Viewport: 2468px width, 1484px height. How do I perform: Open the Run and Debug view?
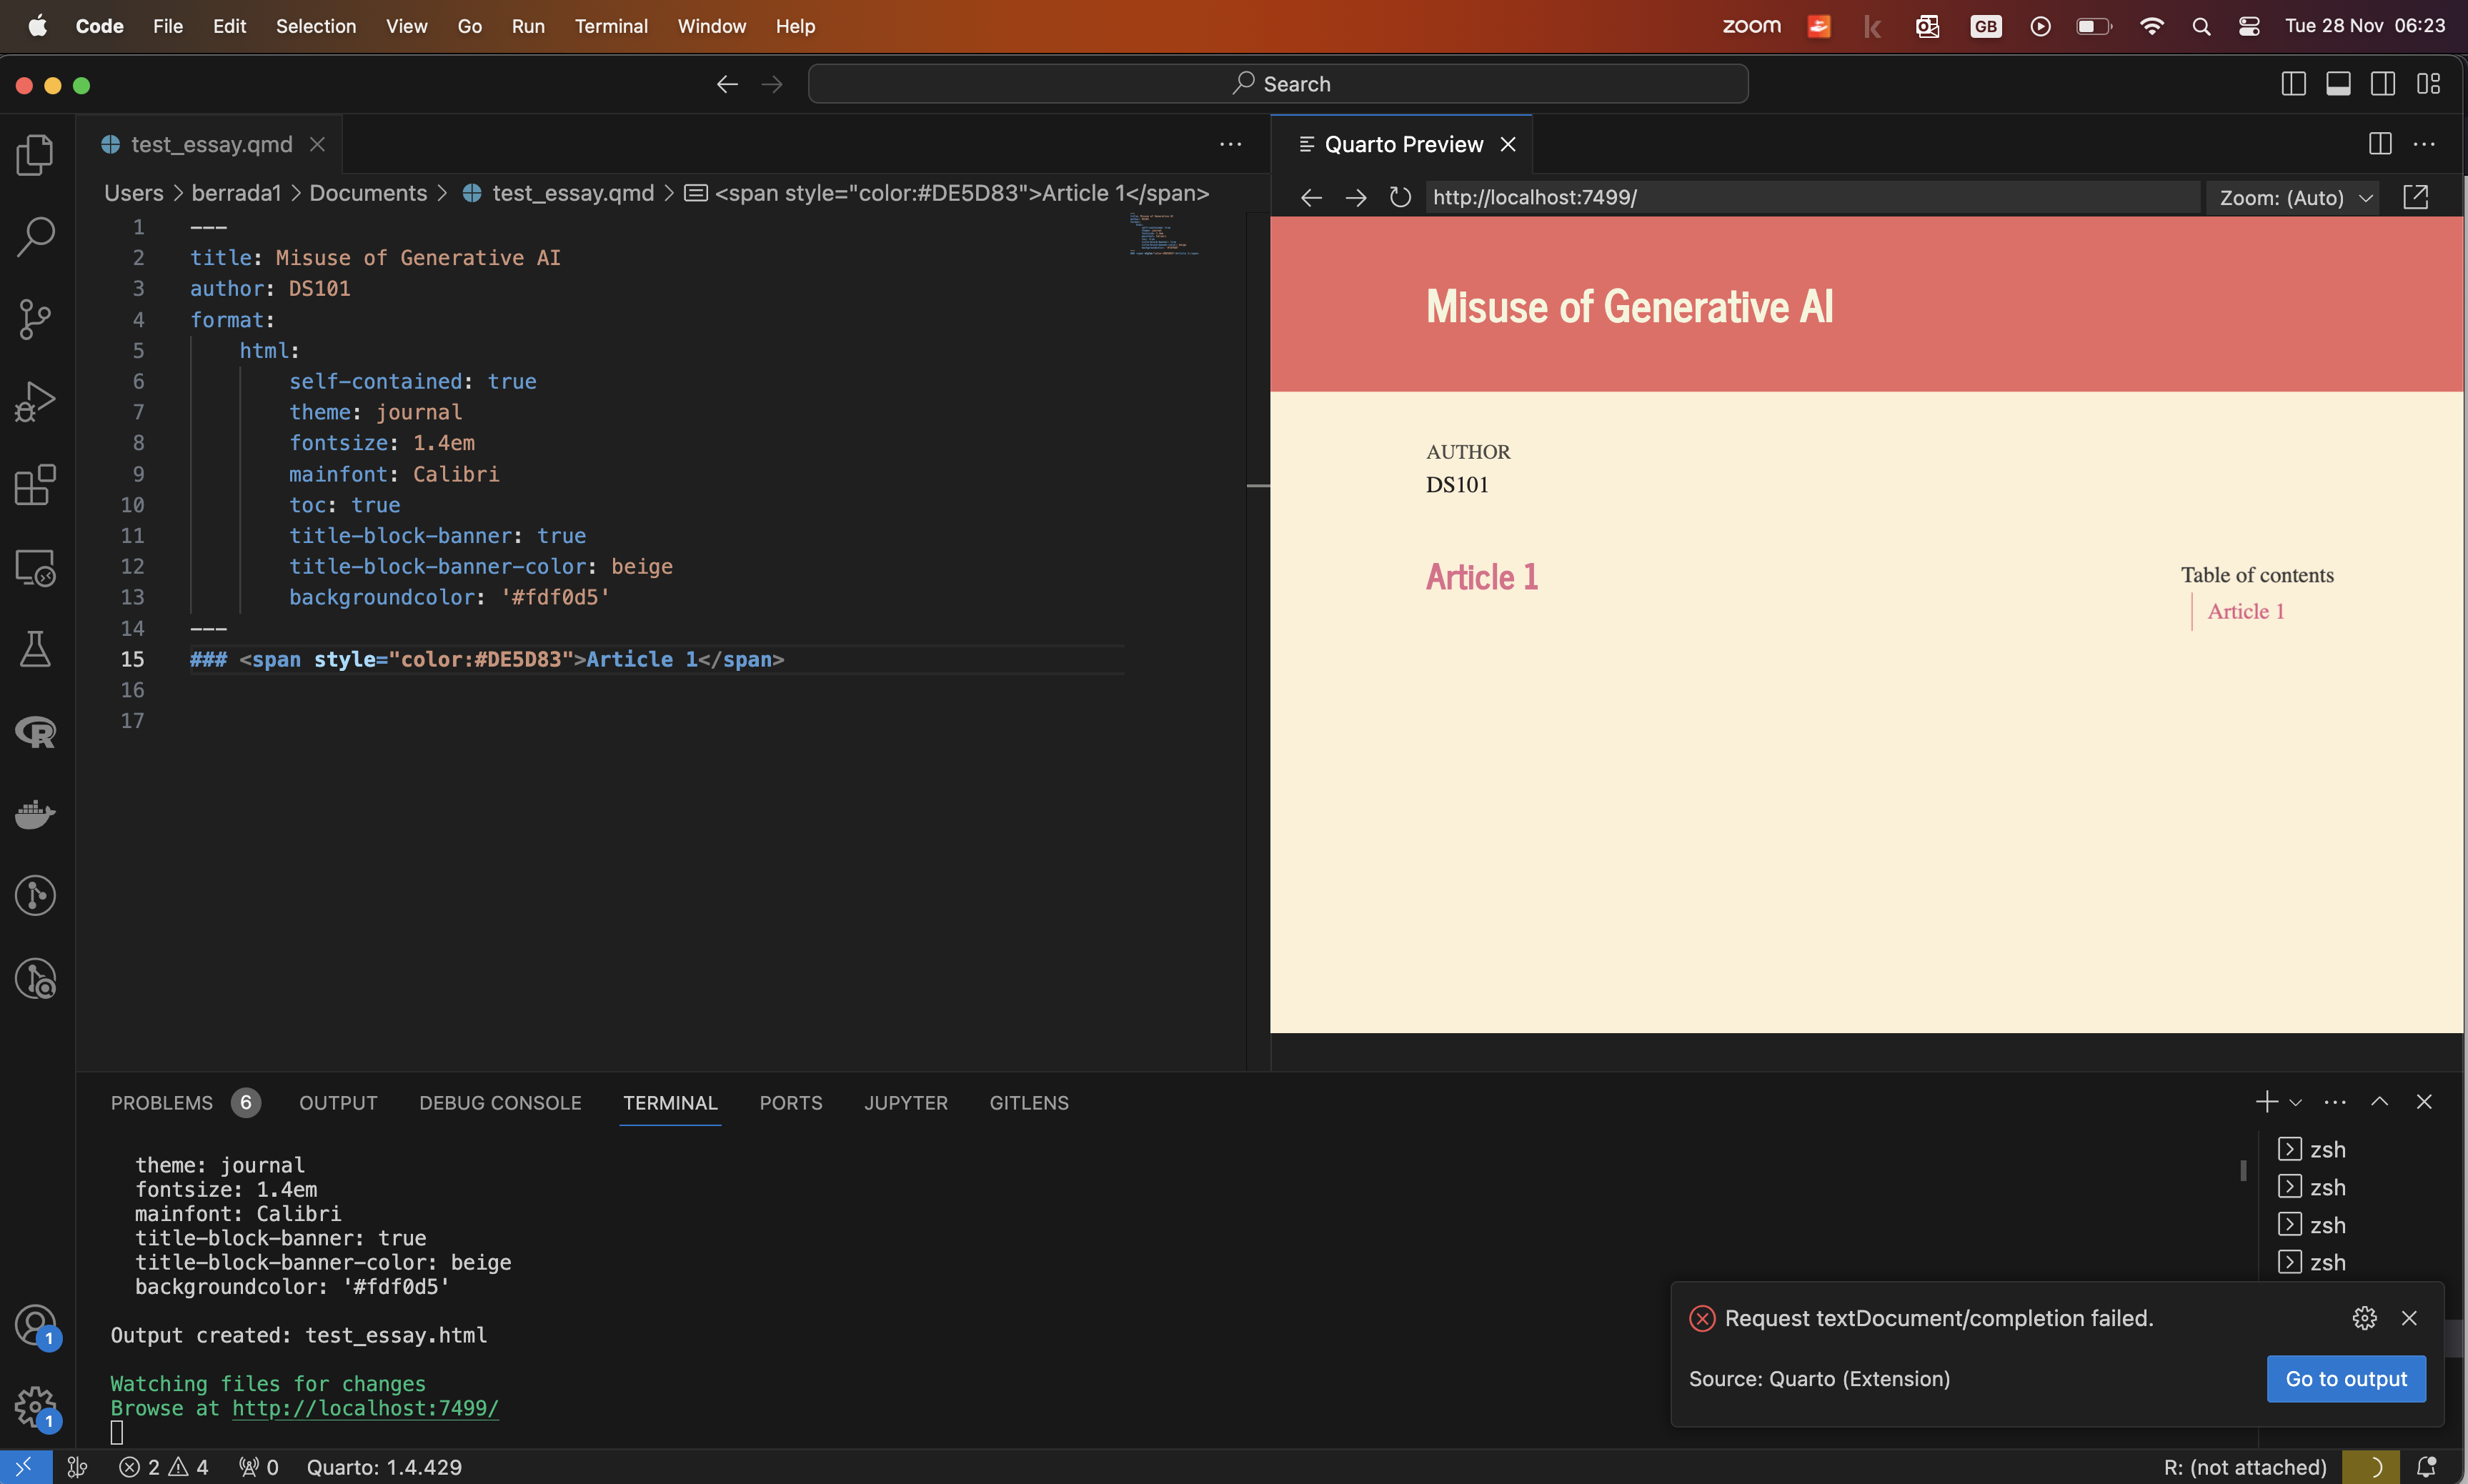[x=35, y=402]
